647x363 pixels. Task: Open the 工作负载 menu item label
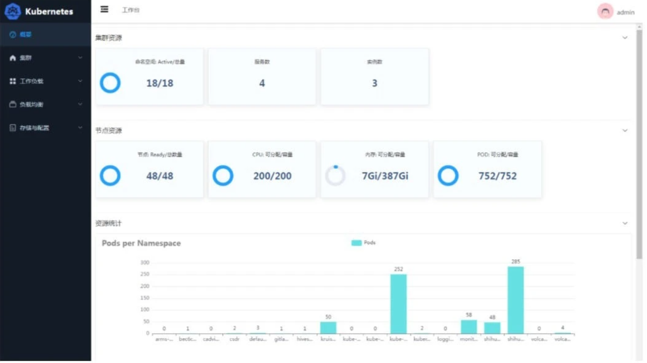[x=31, y=81]
